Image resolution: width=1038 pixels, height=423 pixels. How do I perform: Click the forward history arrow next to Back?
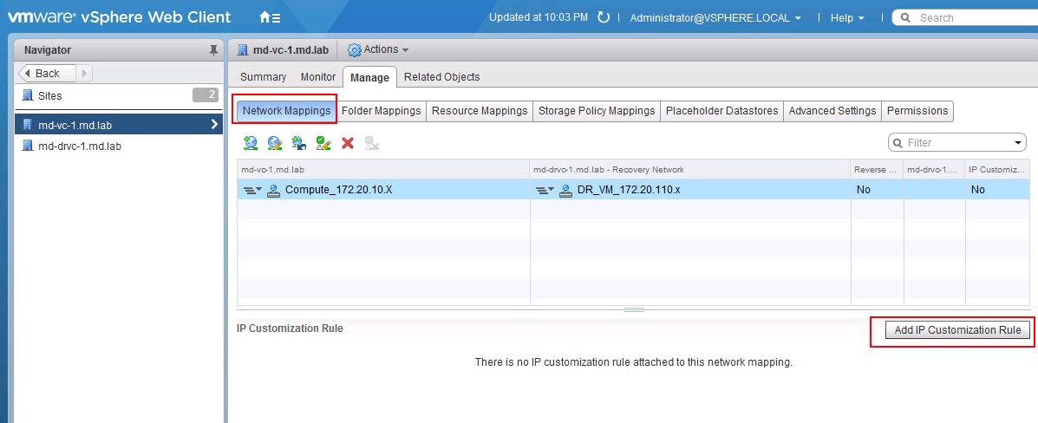pos(85,73)
